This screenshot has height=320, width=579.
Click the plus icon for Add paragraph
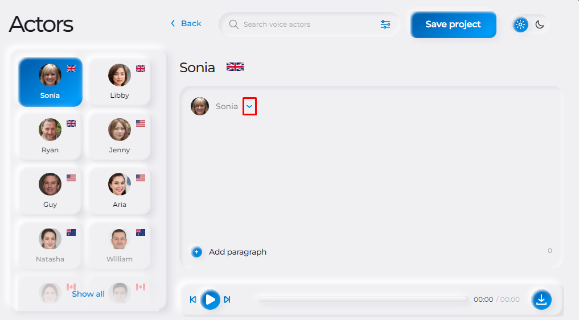(196, 252)
